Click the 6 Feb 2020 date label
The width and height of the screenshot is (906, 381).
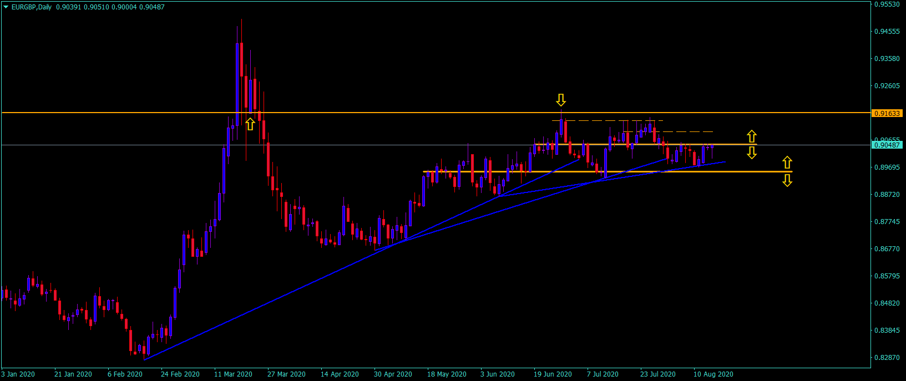[x=125, y=374]
